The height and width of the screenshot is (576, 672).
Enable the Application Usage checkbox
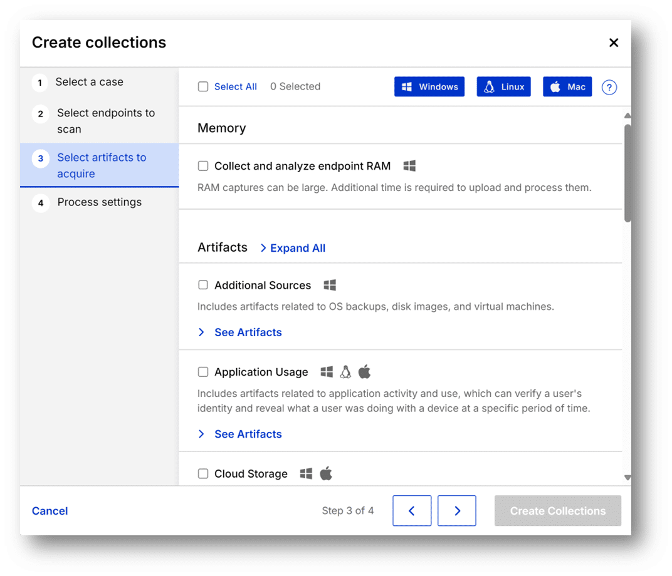click(x=203, y=371)
